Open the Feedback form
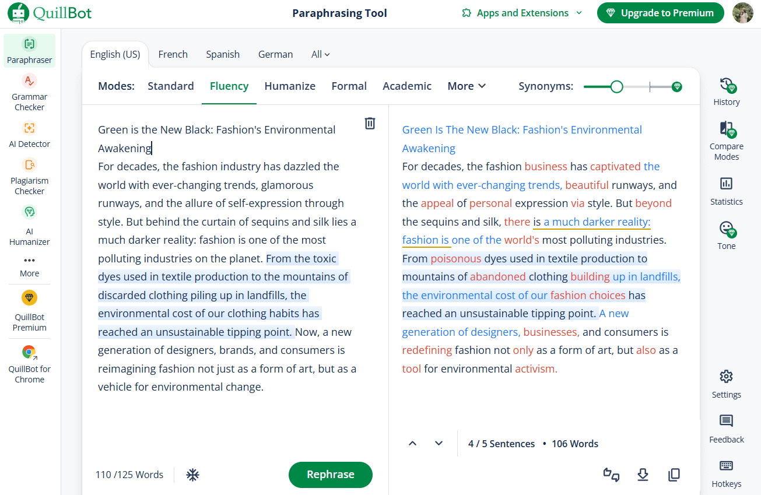Viewport: 761px width, 495px height. pos(727,429)
